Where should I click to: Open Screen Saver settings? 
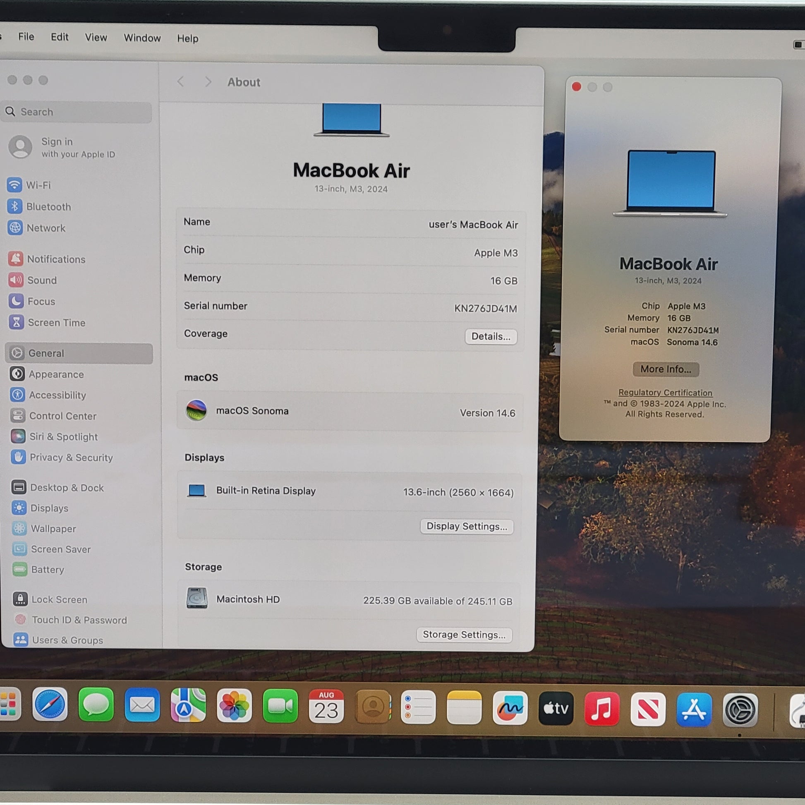[x=52, y=549]
